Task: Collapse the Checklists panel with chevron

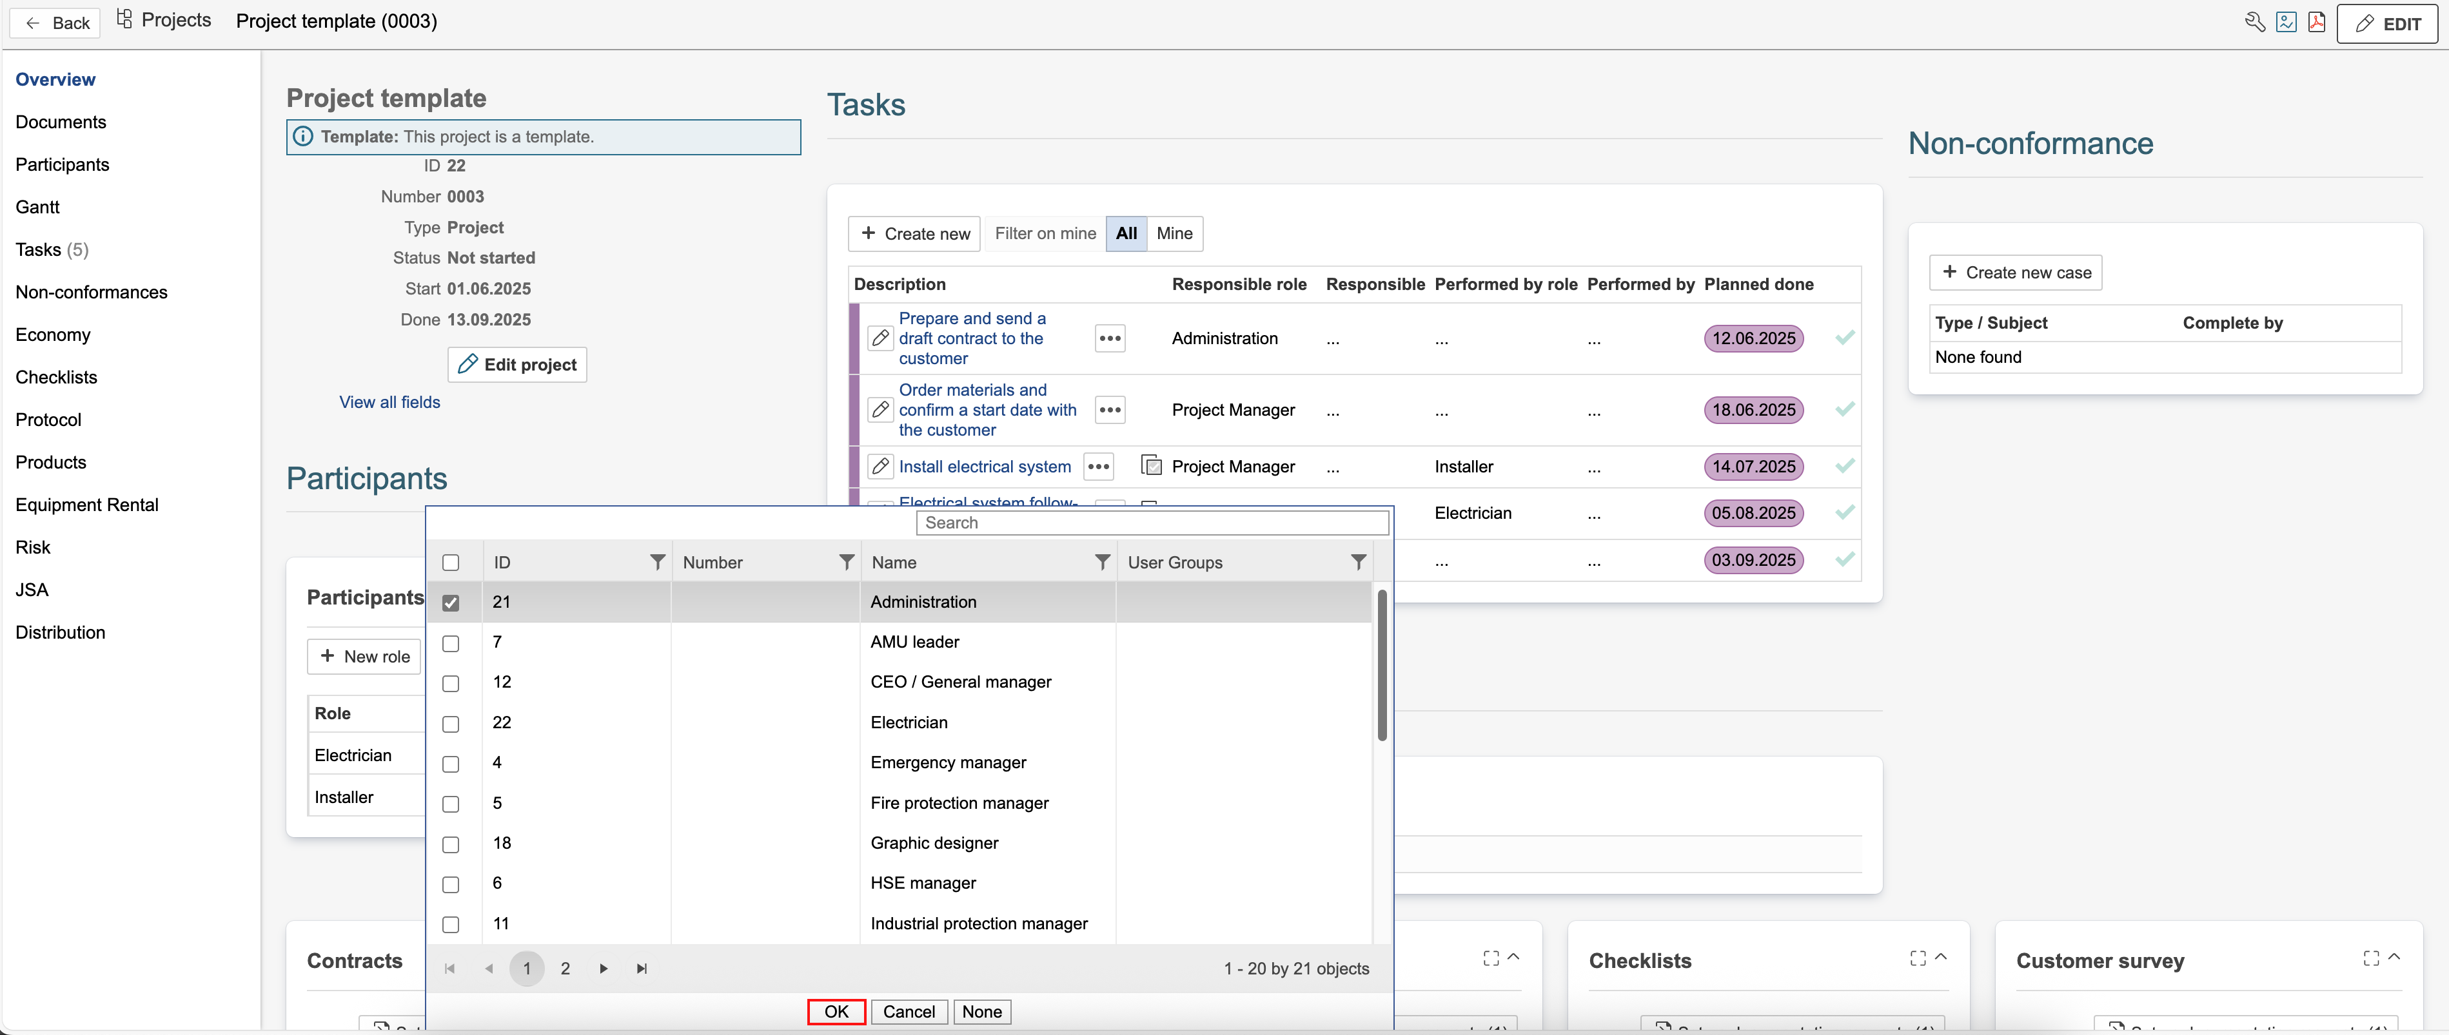Action: click(x=1940, y=957)
